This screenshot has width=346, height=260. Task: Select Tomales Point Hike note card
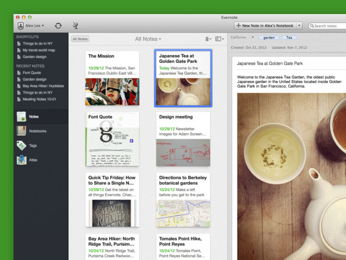point(183,247)
